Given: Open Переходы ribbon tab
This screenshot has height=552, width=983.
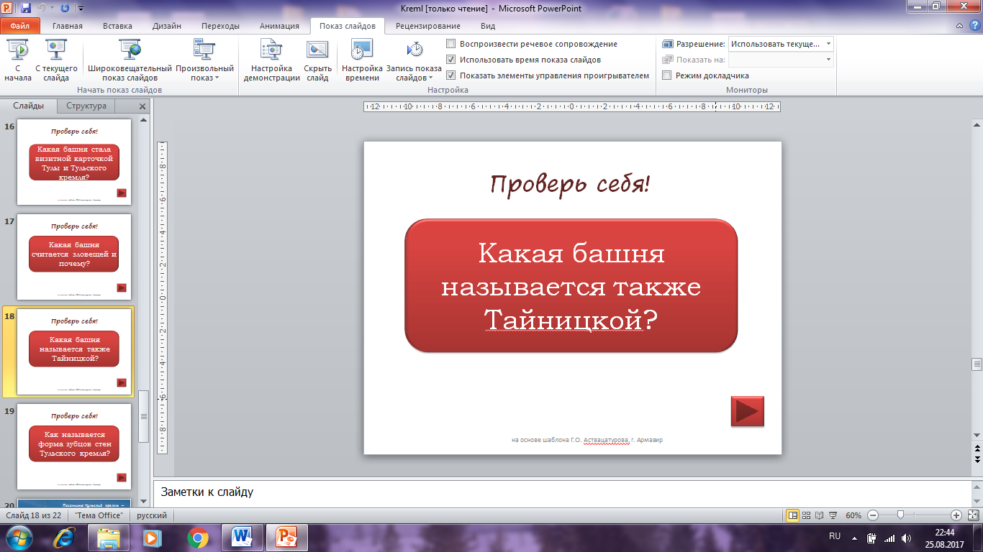Looking at the screenshot, I should click(x=220, y=26).
